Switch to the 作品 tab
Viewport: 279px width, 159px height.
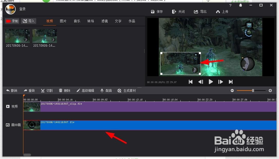[132, 21]
